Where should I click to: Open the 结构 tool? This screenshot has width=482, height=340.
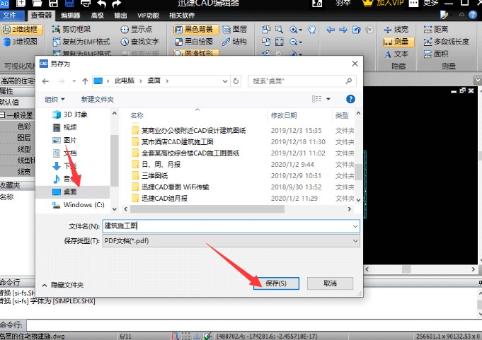tap(234, 42)
